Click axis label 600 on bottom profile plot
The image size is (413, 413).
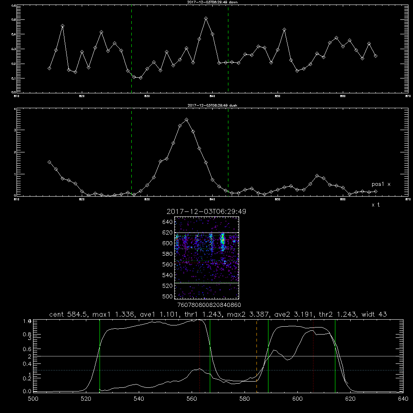(297, 399)
